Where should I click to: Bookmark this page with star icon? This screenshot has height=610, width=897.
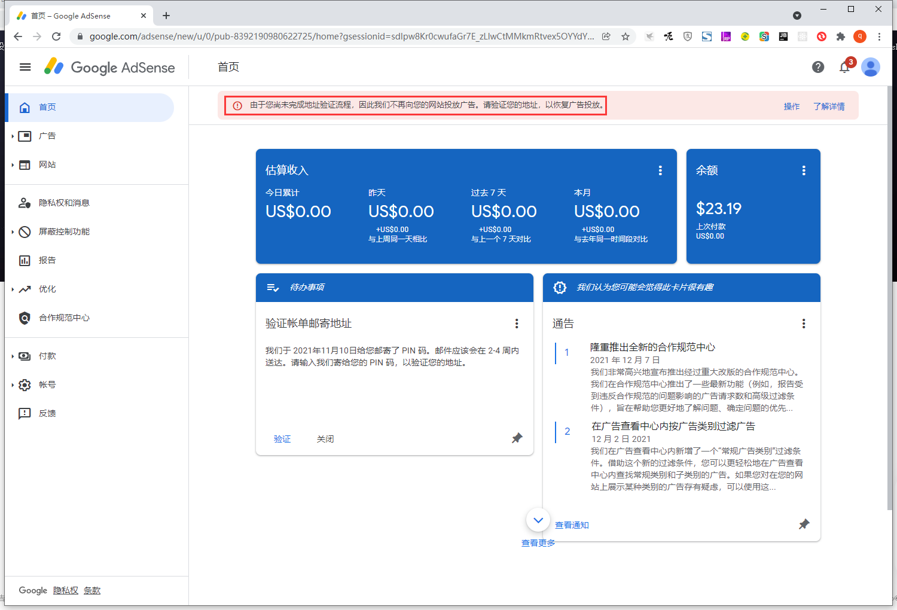(x=626, y=36)
